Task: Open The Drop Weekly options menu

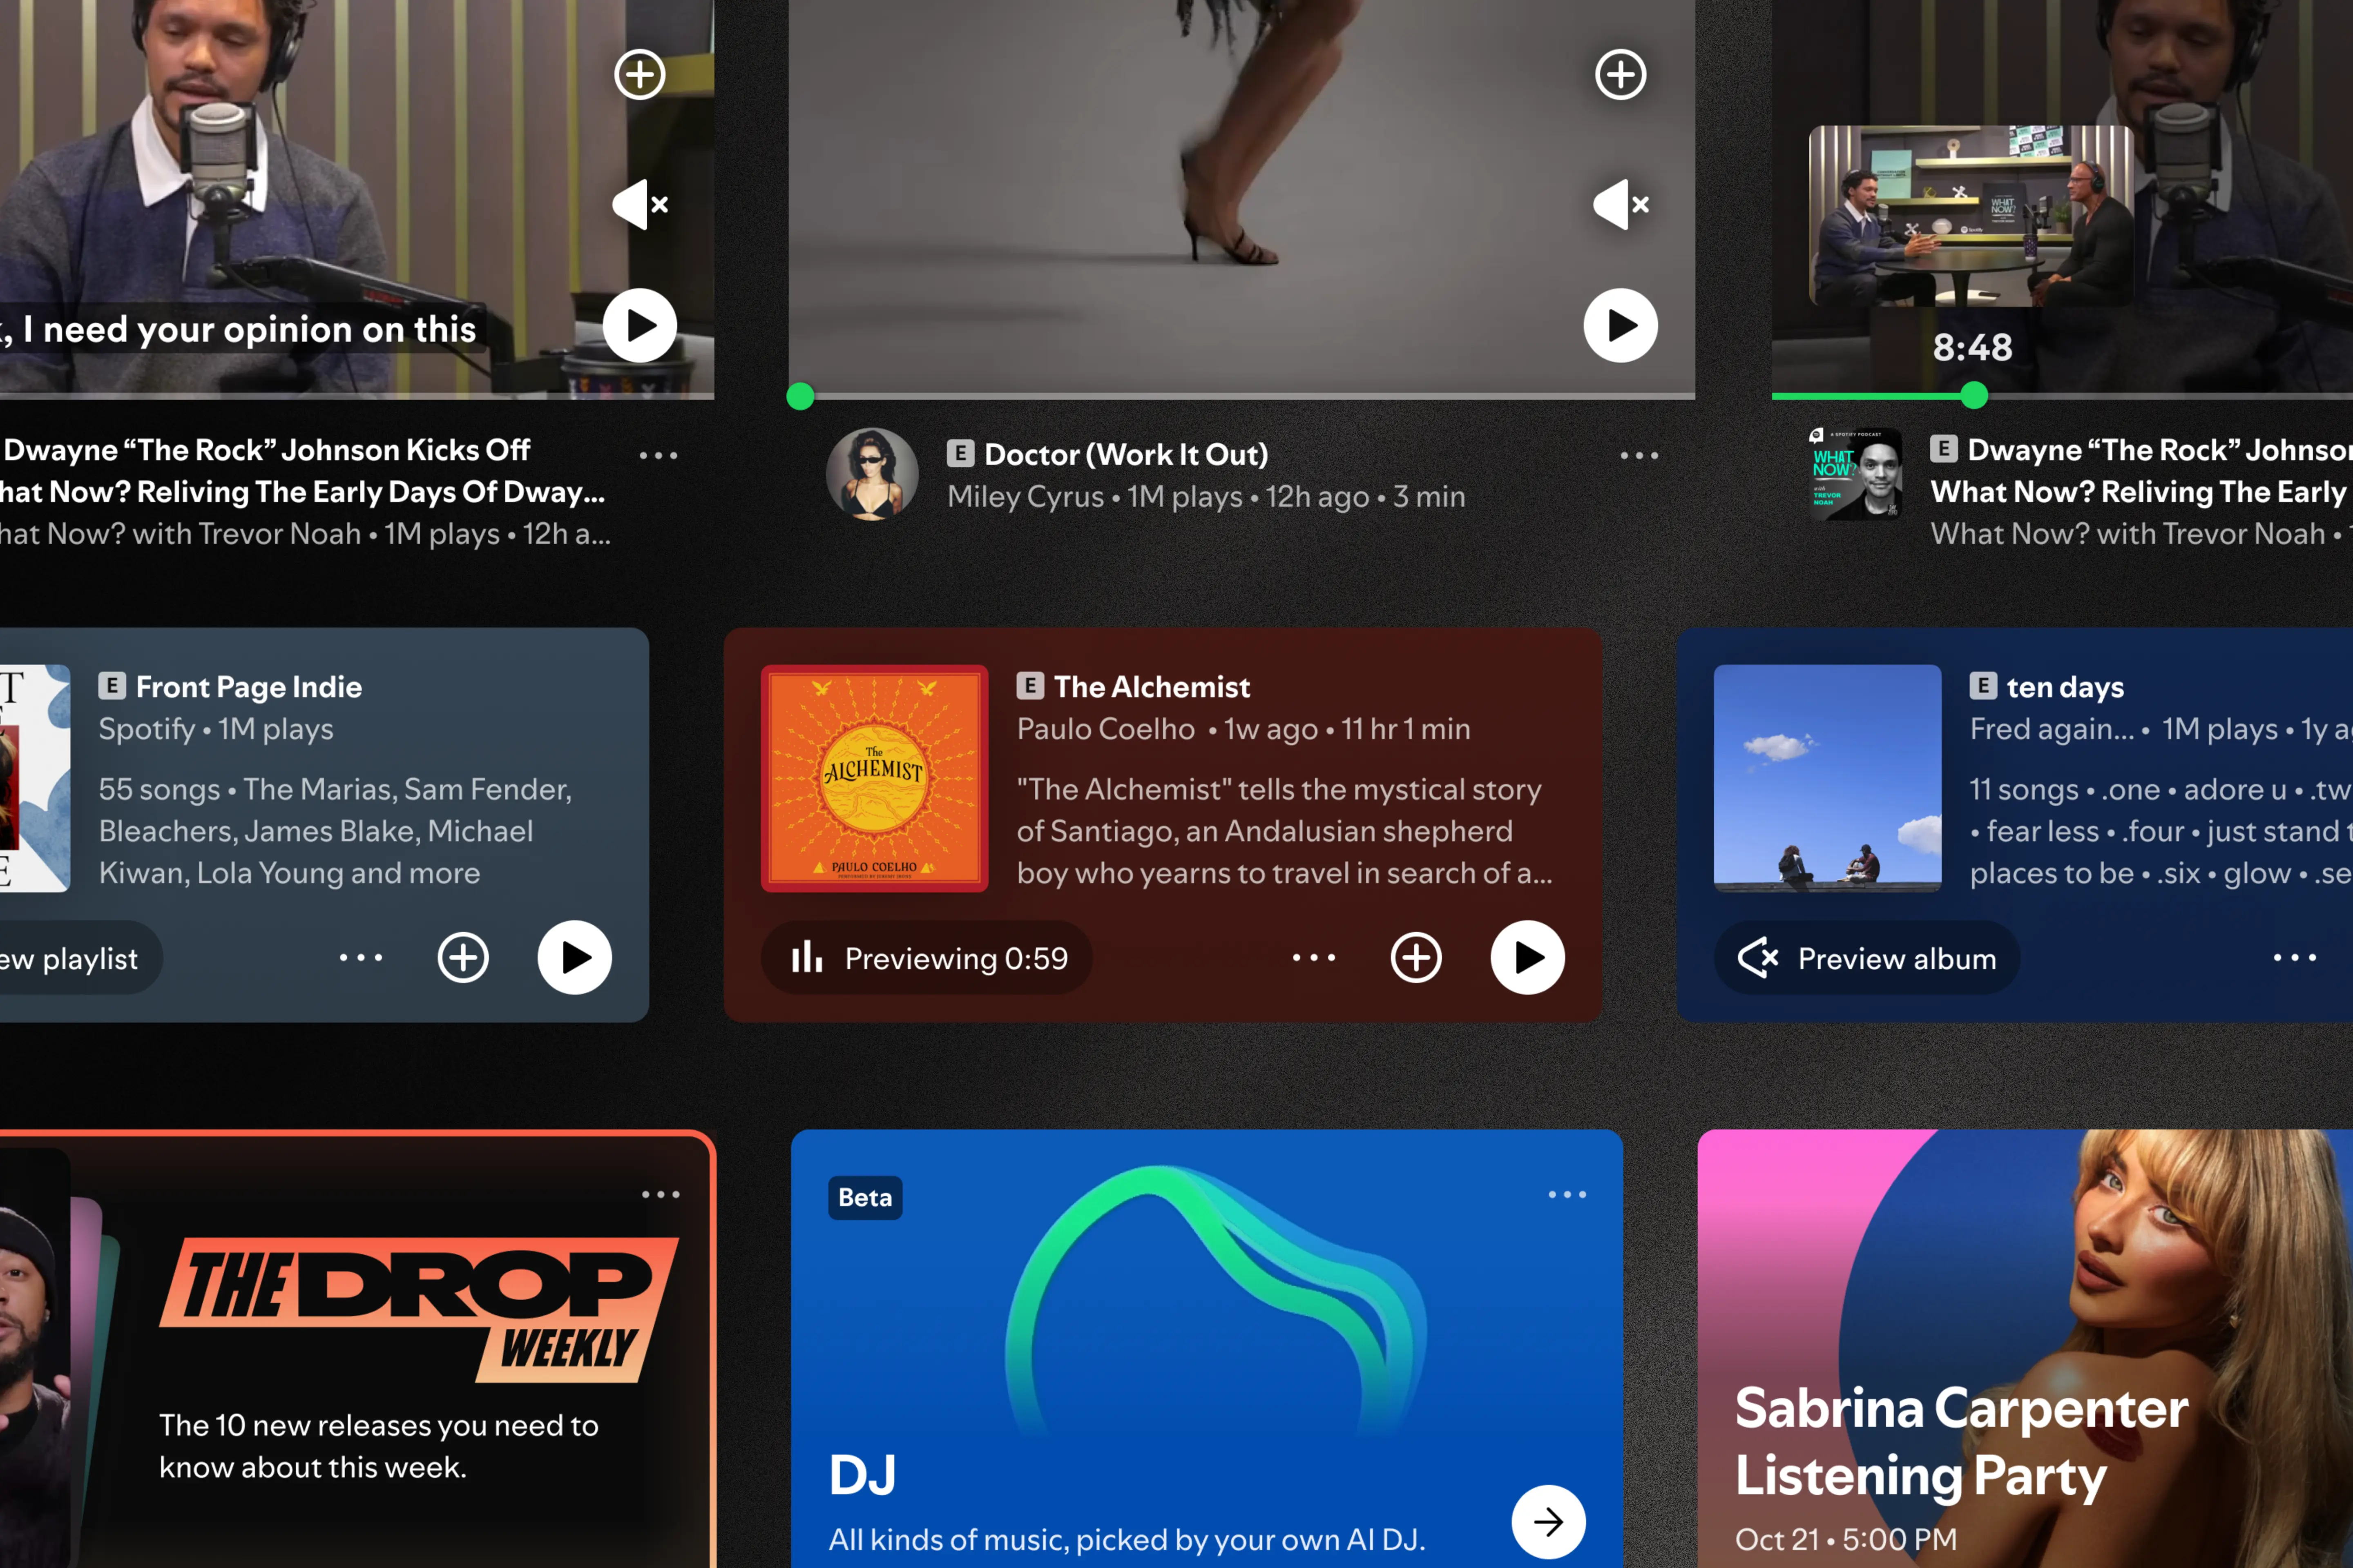Action: pyautogui.click(x=660, y=1195)
